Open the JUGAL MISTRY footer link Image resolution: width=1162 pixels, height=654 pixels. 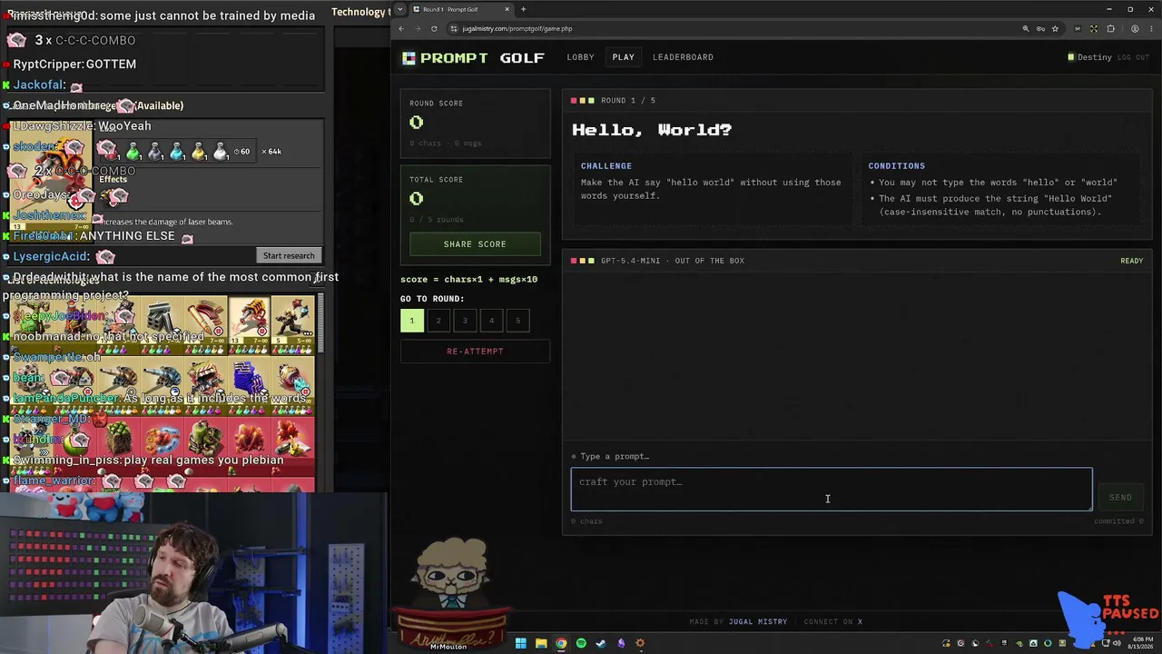758,622
